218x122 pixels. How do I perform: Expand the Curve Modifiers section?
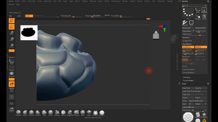point(188,73)
